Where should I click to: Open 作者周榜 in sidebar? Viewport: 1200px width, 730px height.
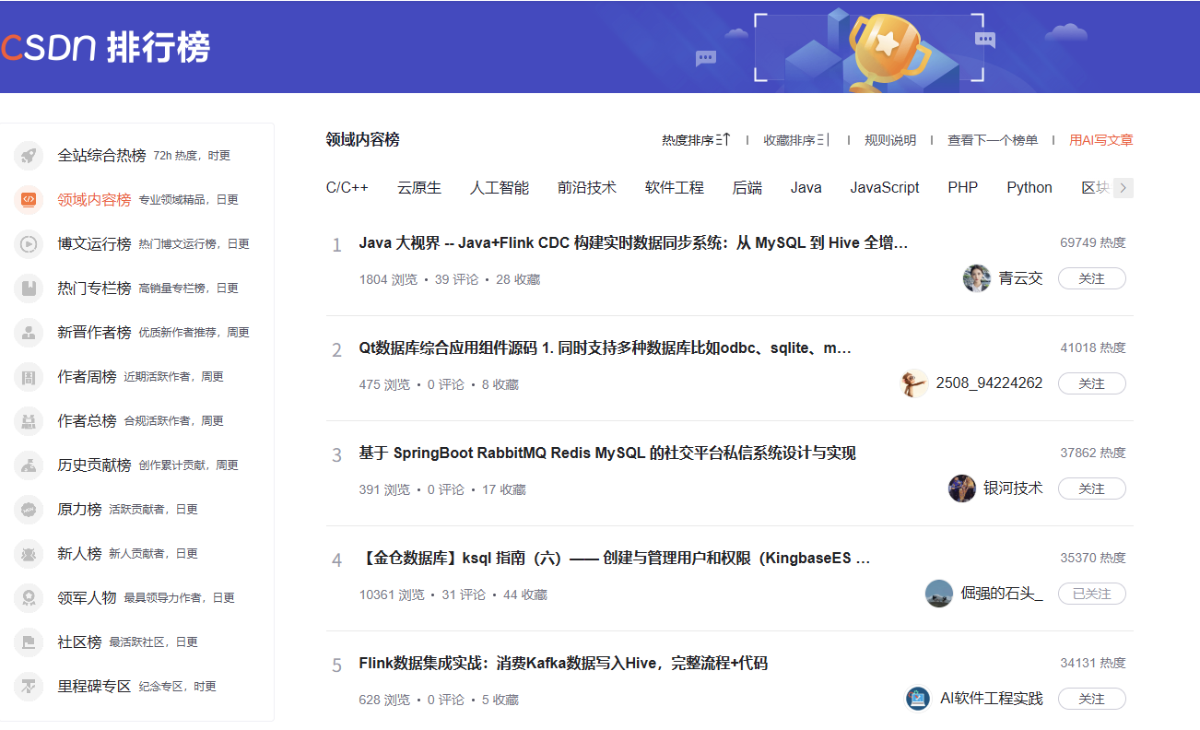coord(87,377)
